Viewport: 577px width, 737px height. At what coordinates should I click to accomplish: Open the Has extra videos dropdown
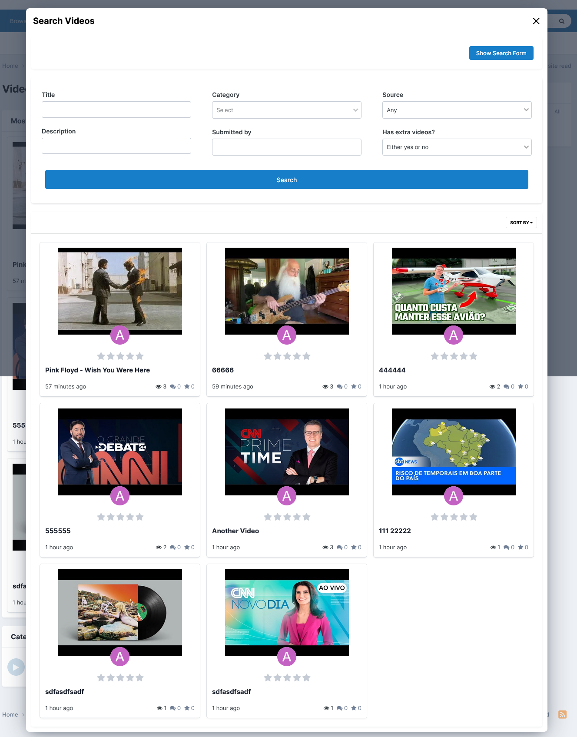click(457, 147)
